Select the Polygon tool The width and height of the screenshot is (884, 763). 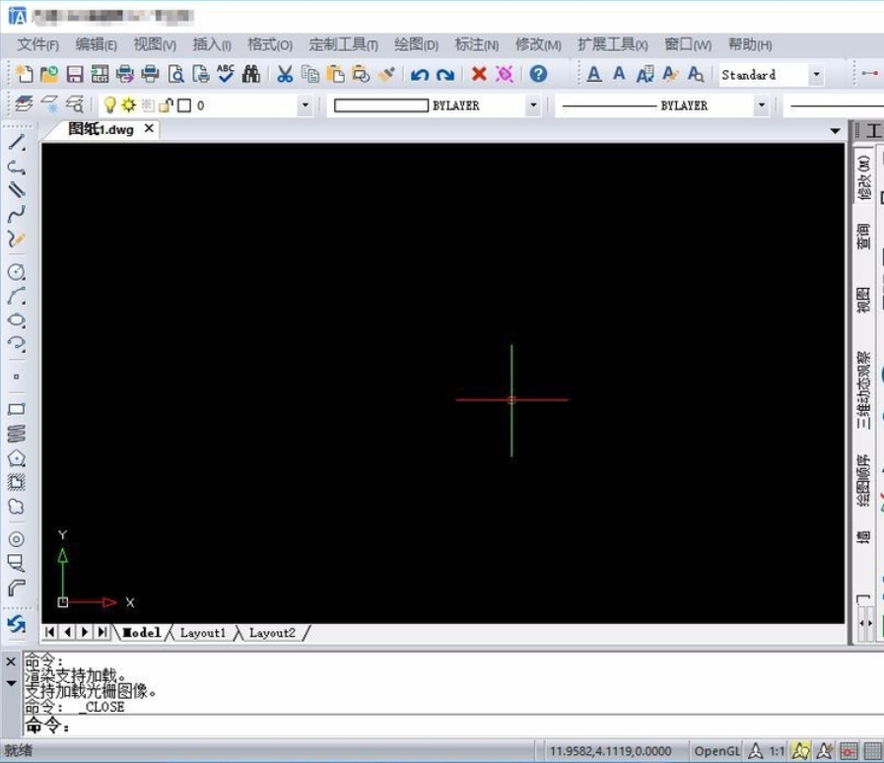click(x=17, y=458)
